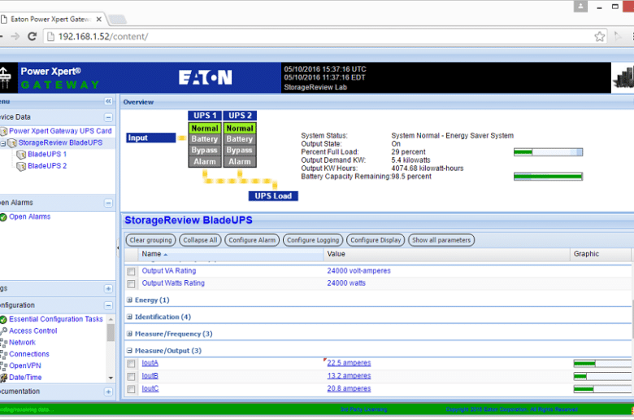Click the Show all parameters button
This screenshot has height=420, width=634.
[441, 240]
